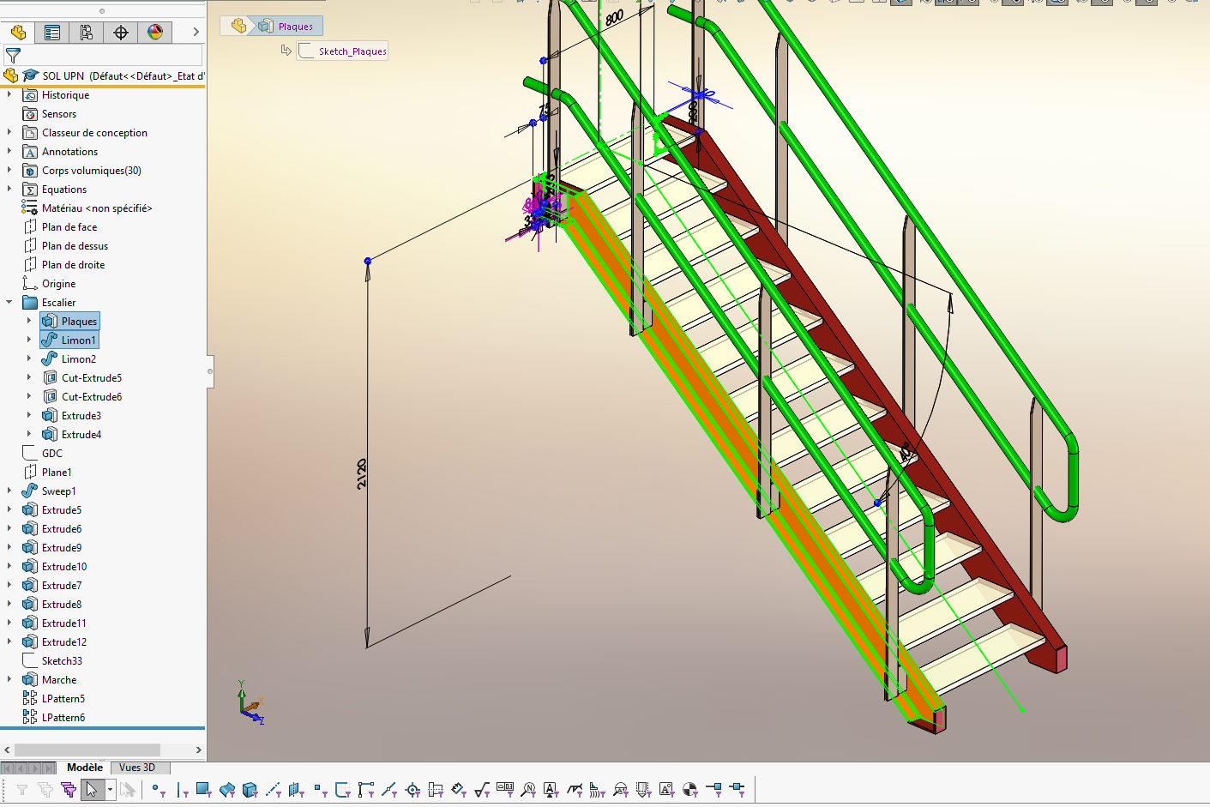Open the DimXpertManager crosshair tab
This screenshot has height=807, width=1210.
point(121,33)
